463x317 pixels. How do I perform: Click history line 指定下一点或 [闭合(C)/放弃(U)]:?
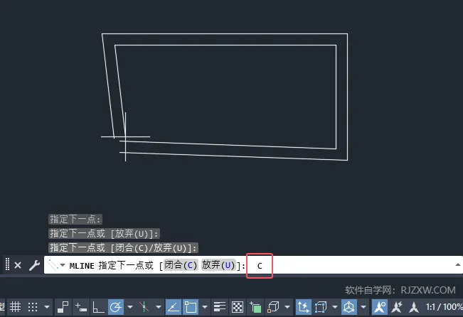123,247
